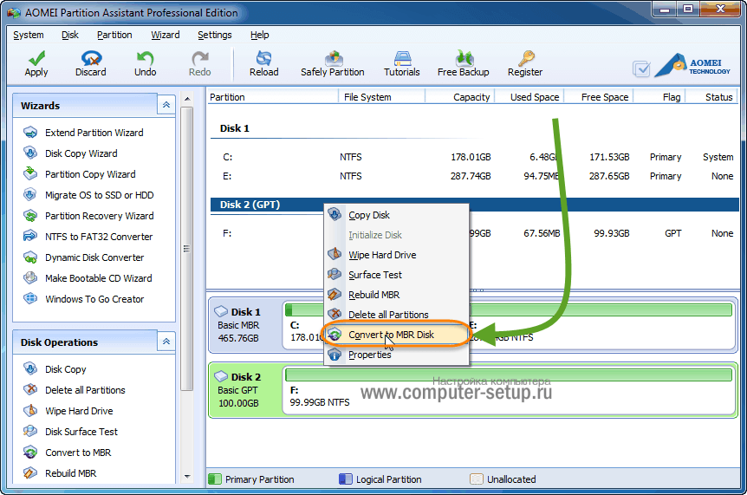Collapse the Wizards panel

tap(166, 105)
